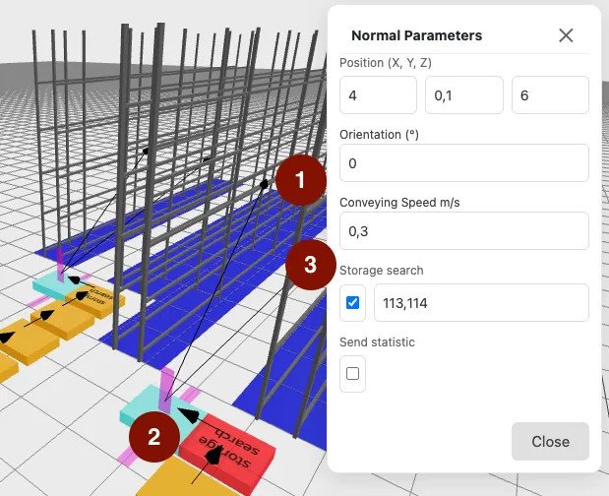Enable the Storage search checkbox
Image resolution: width=609 pixels, height=496 pixels.
352,303
